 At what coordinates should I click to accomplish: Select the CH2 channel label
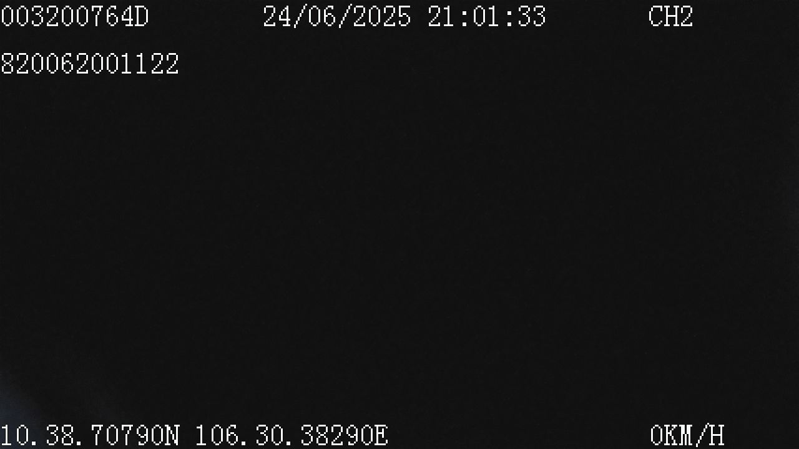(671, 16)
